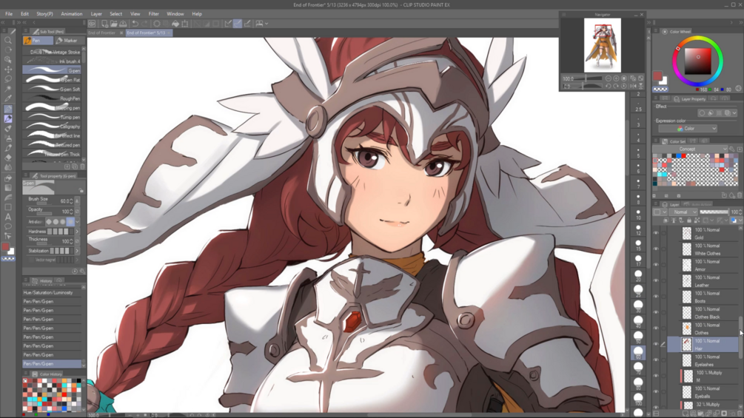Open the Window menu
Viewport: 744px width, 418px height.
tap(175, 14)
